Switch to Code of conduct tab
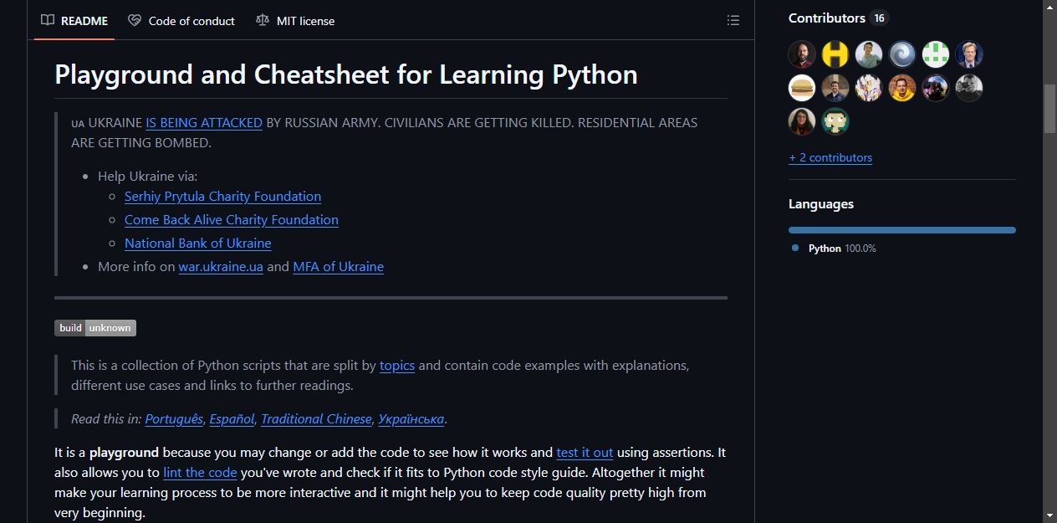The image size is (1057, 523). [x=181, y=21]
